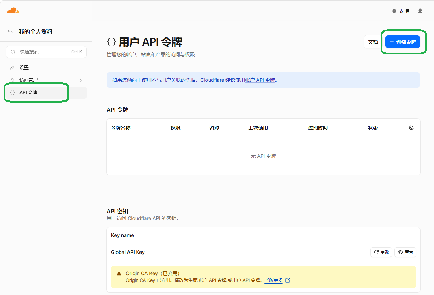
Task: Click the 上次使用 column header
Action: 258,128
